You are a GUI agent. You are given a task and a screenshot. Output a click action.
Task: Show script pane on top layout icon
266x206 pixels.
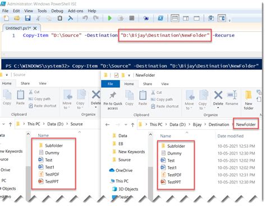(x=175, y=18)
